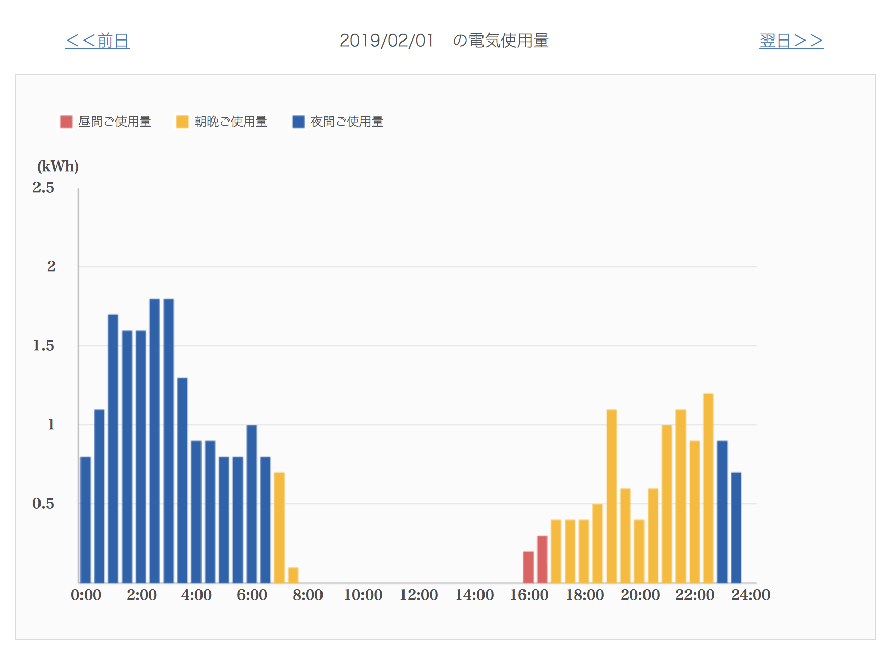Toggle the 朝晩ご使用量 legend label
The width and height of the screenshot is (886, 646).
click(x=231, y=122)
